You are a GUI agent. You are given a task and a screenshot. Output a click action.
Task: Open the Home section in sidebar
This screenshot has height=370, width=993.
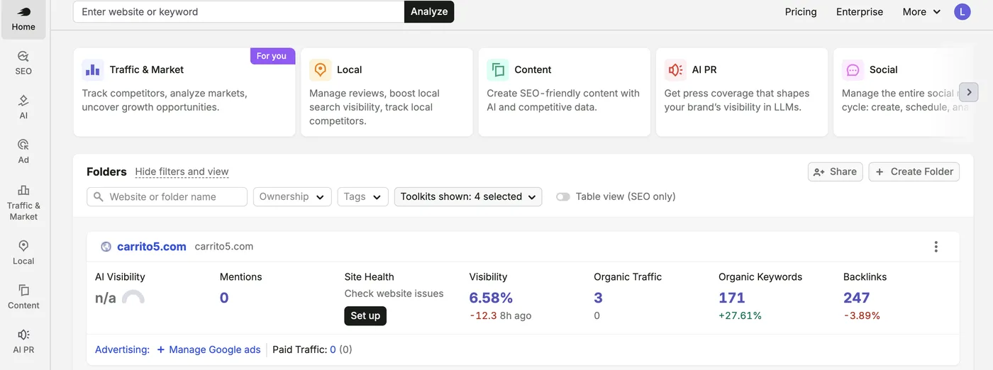click(23, 19)
